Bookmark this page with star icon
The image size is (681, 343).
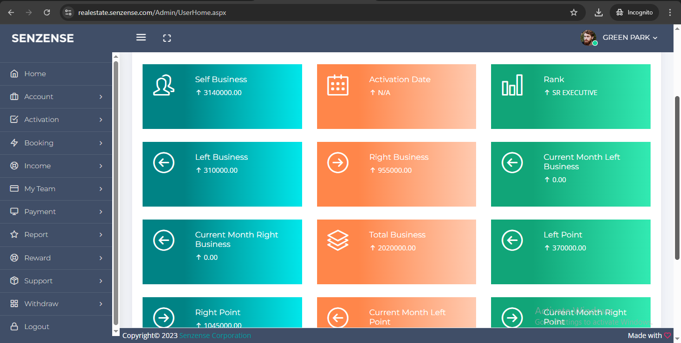(x=574, y=12)
